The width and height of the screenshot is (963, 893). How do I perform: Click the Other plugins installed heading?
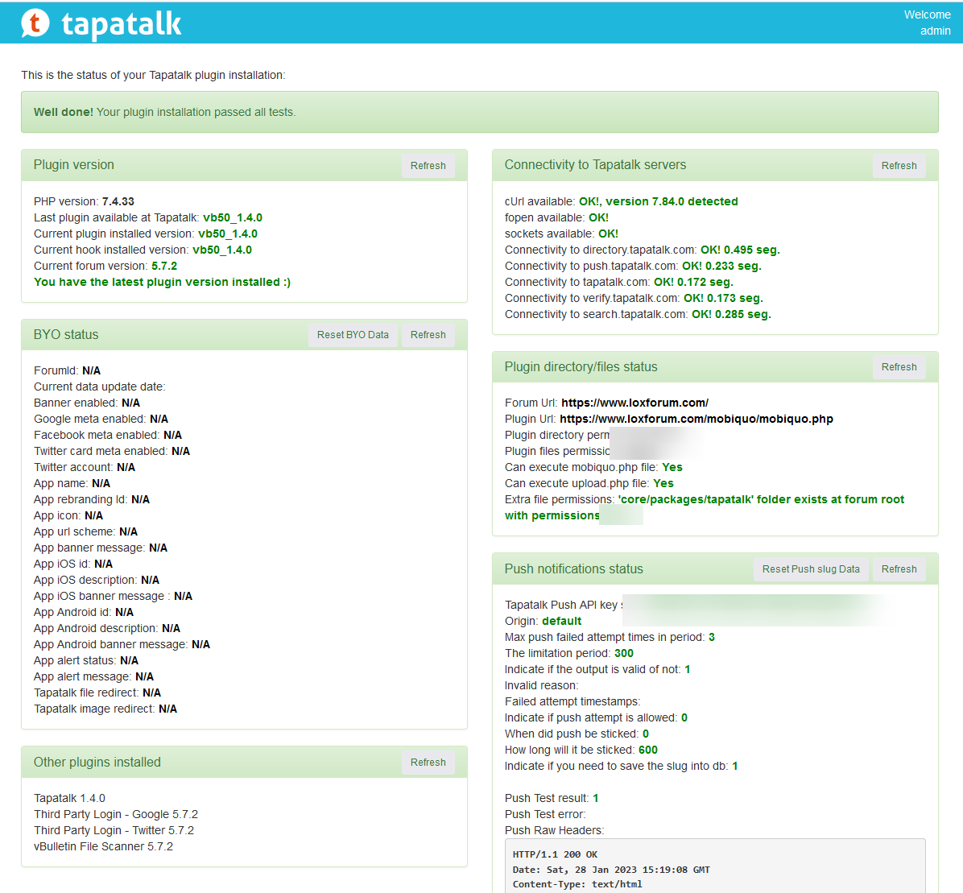[97, 763]
